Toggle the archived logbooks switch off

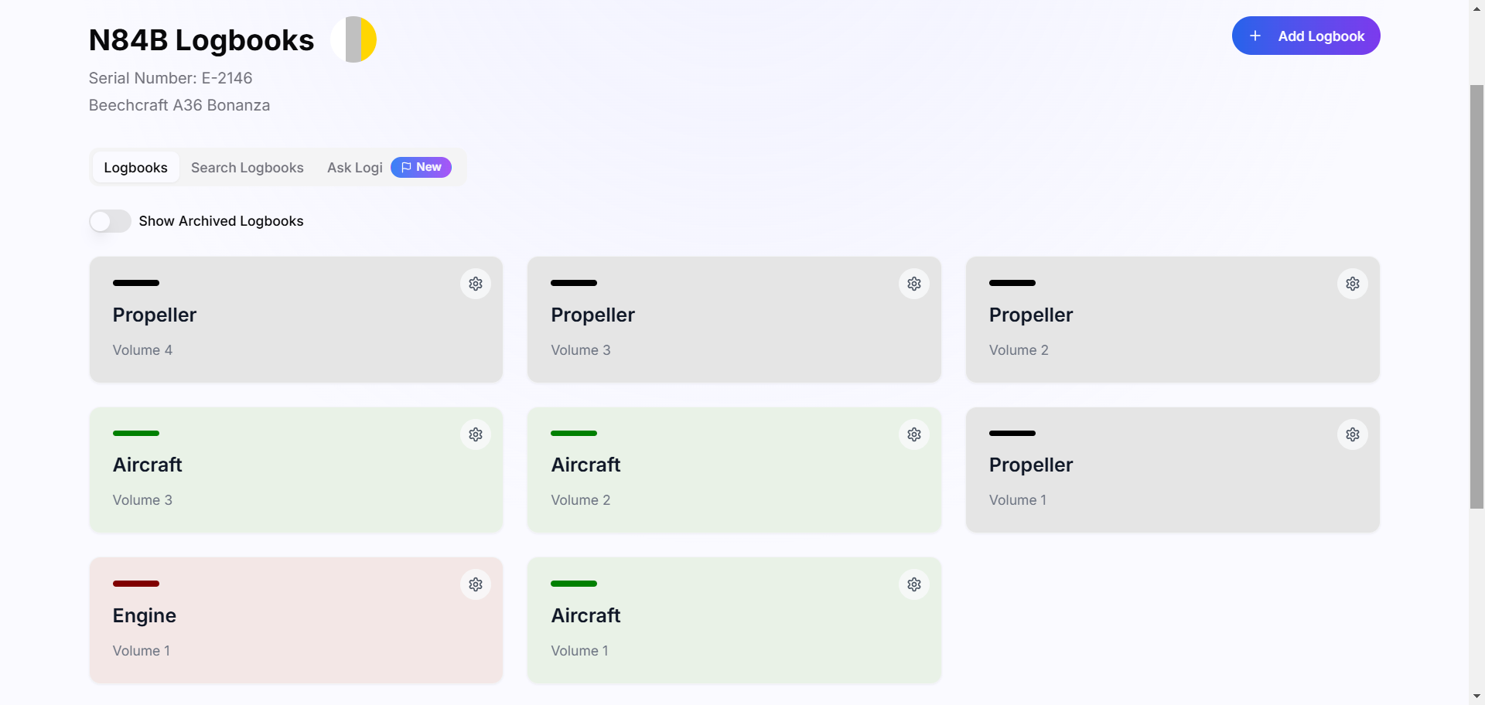point(109,221)
